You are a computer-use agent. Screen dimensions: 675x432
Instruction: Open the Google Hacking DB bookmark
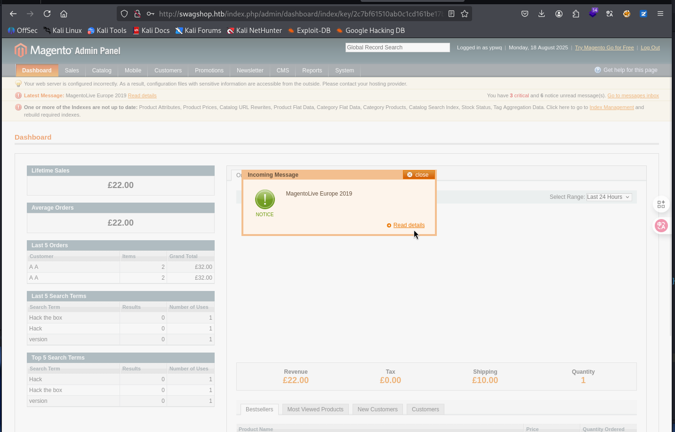pos(370,31)
